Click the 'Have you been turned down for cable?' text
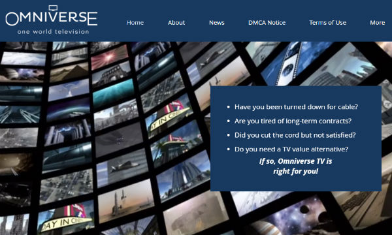 click(x=296, y=107)
